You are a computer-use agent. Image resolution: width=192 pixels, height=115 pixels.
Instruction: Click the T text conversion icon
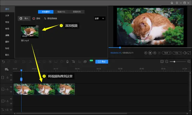73,62
